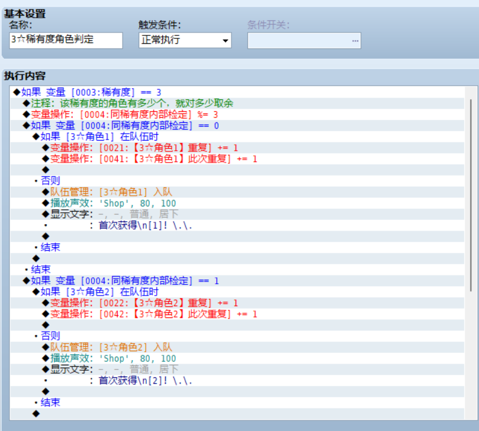
Task: Select '变量操作: [0004:同稀有度内部检定] %= 3'
Action: tap(237, 114)
